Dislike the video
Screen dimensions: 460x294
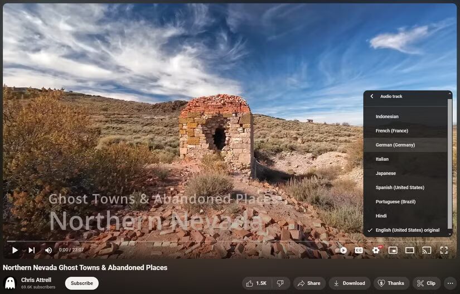click(282, 283)
